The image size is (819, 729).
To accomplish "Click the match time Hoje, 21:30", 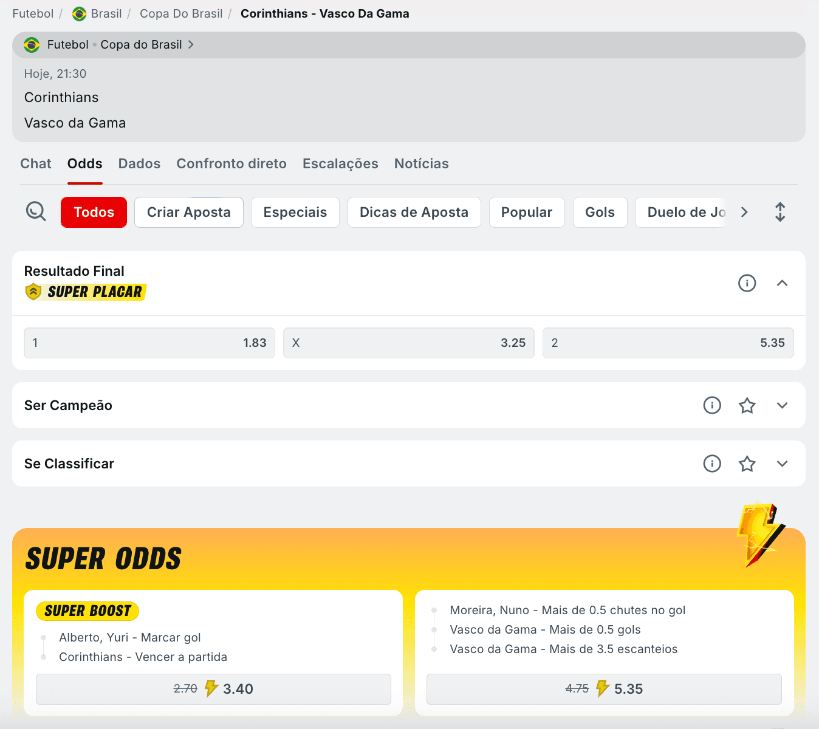I will [x=55, y=74].
